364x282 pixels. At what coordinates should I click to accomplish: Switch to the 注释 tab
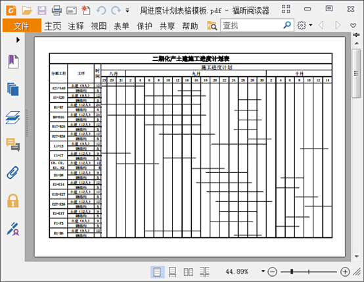pyautogui.click(x=76, y=26)
